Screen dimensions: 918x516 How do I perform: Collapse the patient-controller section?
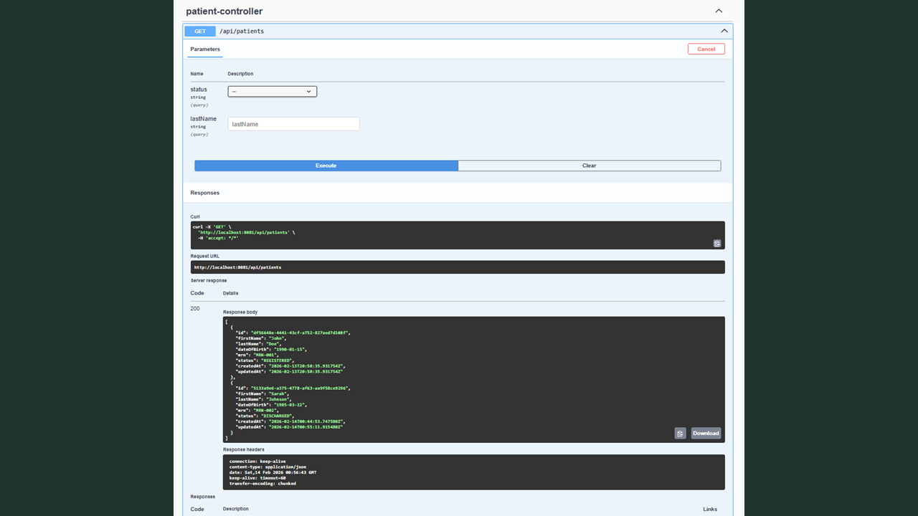pyautogui.click(x=719, y=11)
